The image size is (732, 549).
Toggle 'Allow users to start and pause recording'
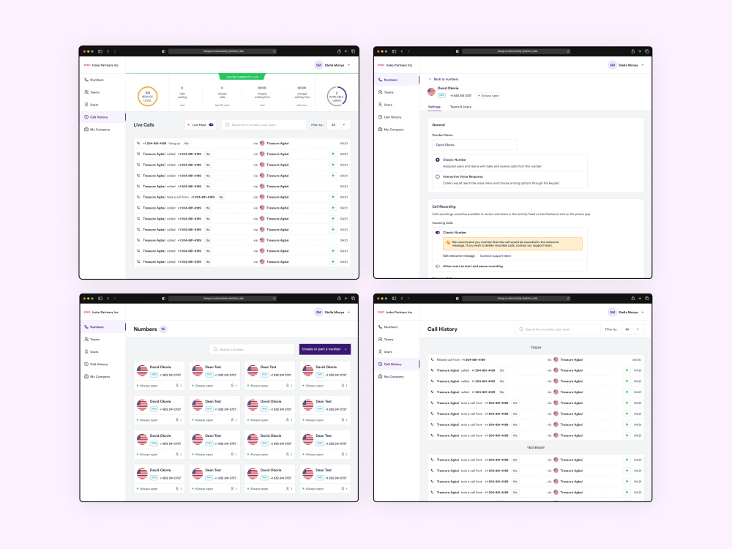(438, 266)
